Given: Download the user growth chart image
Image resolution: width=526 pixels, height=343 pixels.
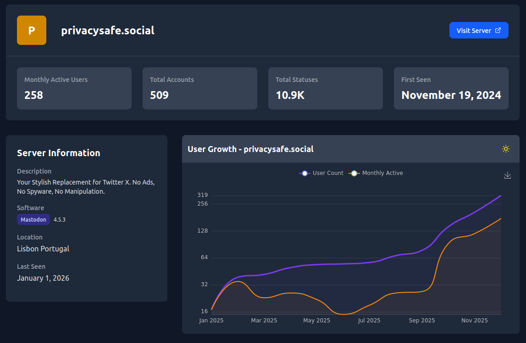Looking at the screenshot, I should click(507, 175).
